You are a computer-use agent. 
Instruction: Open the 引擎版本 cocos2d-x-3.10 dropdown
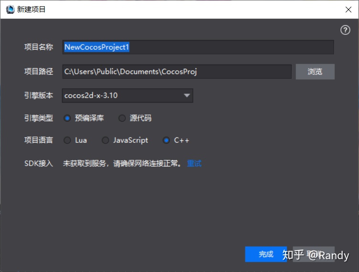[127, 95]
